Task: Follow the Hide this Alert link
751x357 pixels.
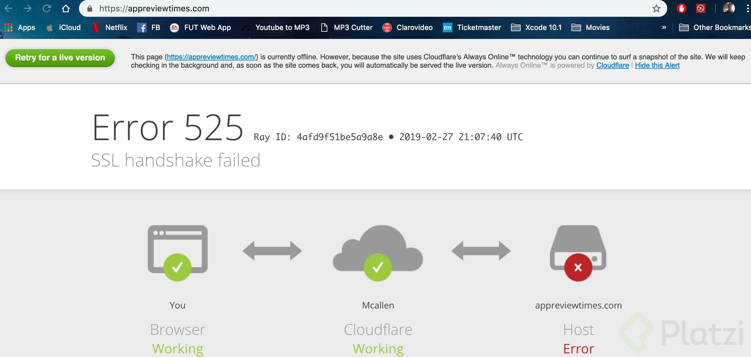Action: [657, 65]
